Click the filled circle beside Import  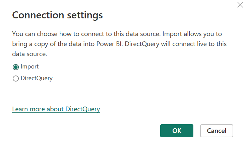15,67
